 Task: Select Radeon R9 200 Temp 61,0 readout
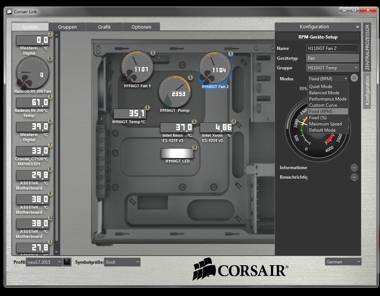[33, 103]
